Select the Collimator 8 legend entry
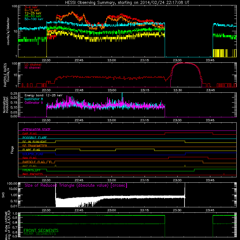240x240 pixels. point(34,99)
